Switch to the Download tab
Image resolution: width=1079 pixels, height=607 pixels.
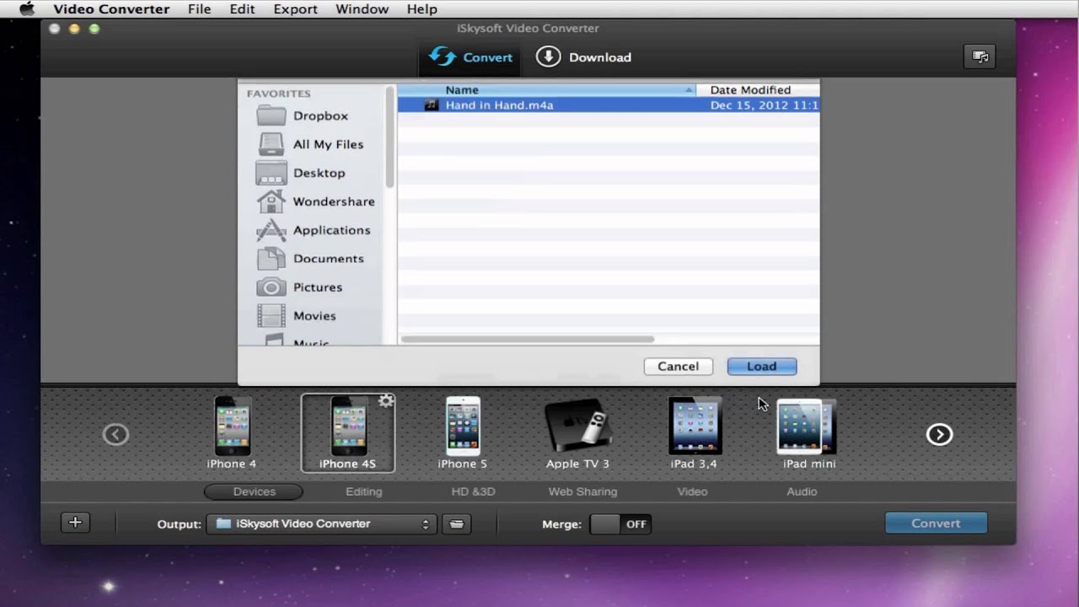[583, 57]
